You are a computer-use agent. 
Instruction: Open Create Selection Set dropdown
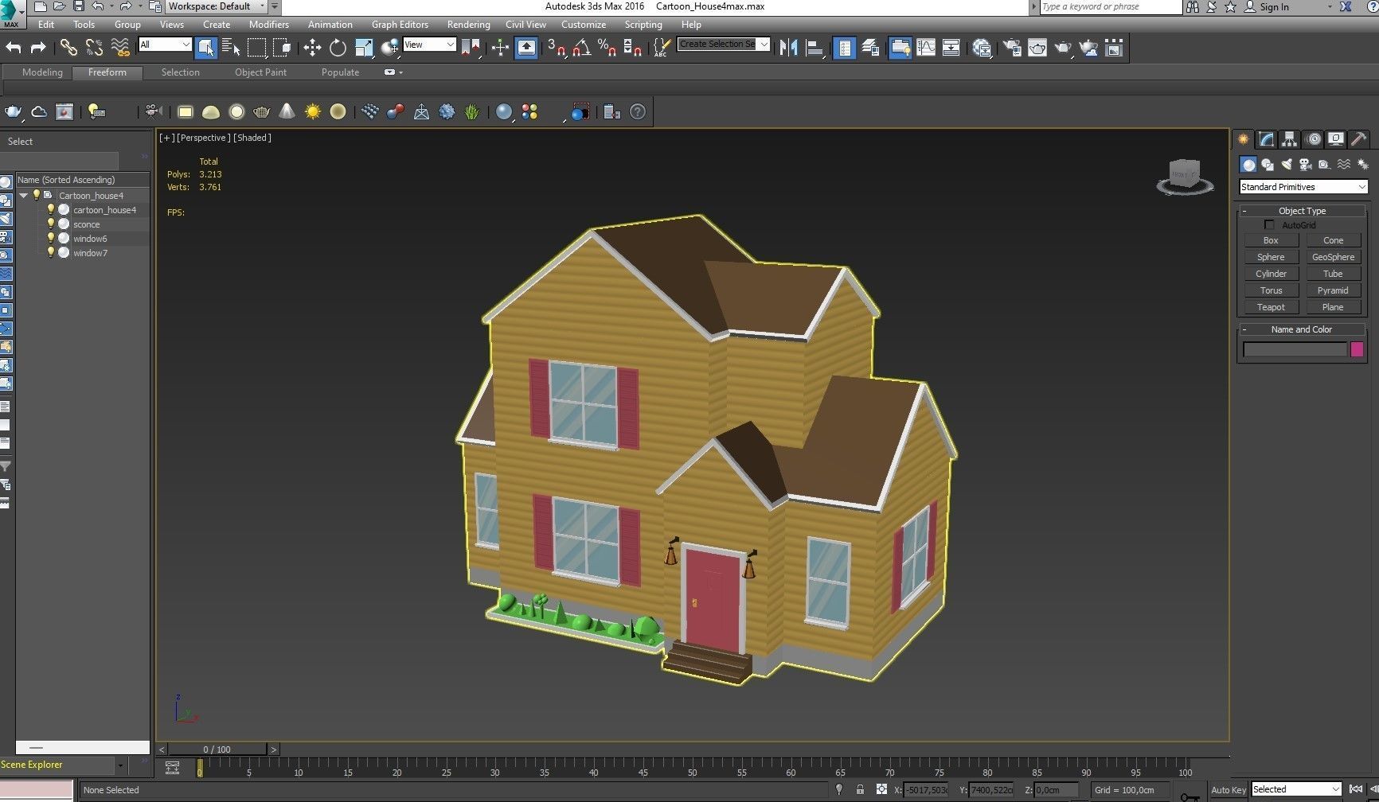[724, 45]
